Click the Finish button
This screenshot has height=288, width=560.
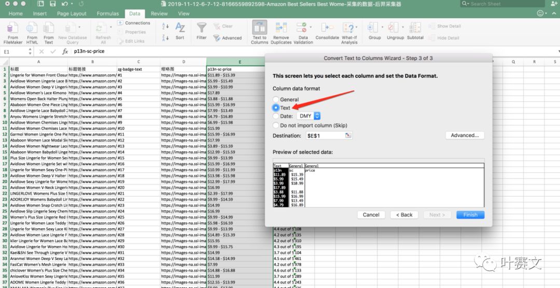coord(470,215)
